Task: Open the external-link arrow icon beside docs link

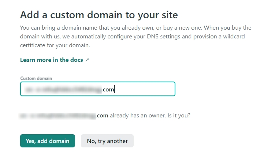Action: [x=87, y=60]
